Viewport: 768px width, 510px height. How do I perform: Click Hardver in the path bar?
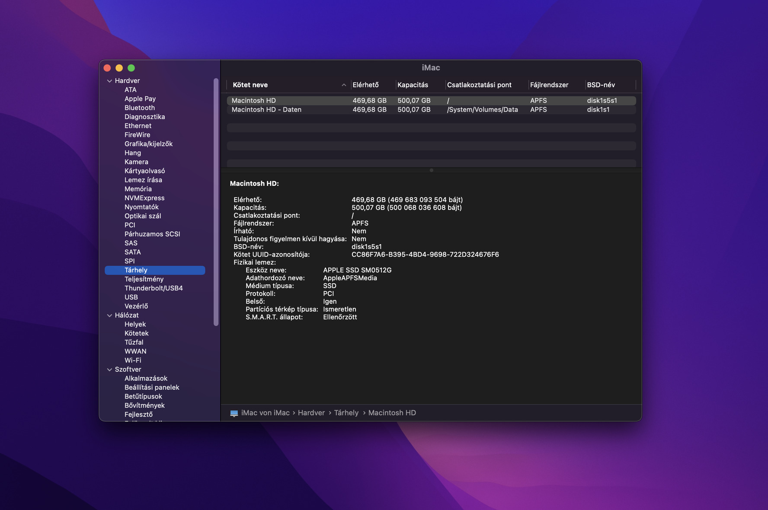[x=311, y=413]
